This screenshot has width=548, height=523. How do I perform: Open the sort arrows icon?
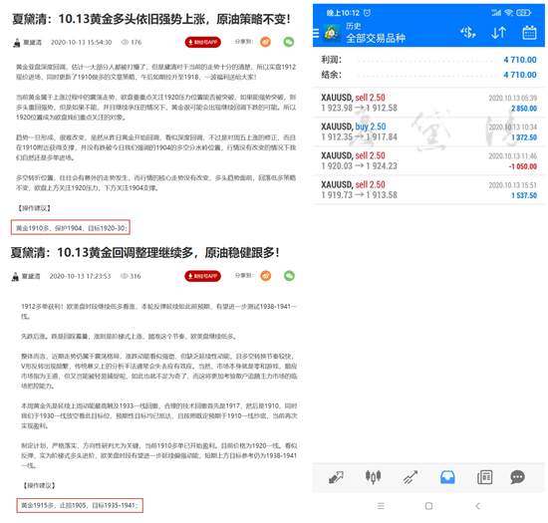coord(498,33)
